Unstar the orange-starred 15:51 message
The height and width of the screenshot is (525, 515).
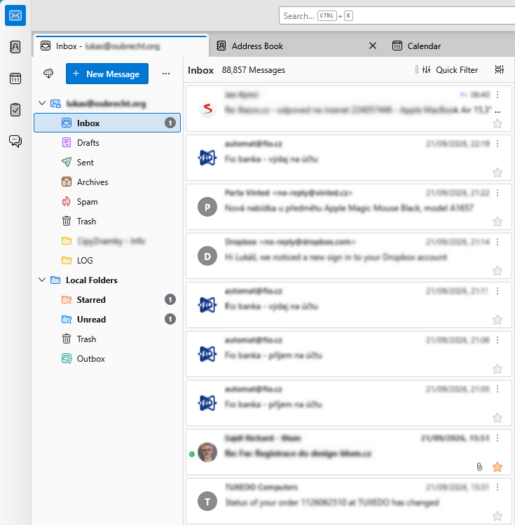point(497,467)
